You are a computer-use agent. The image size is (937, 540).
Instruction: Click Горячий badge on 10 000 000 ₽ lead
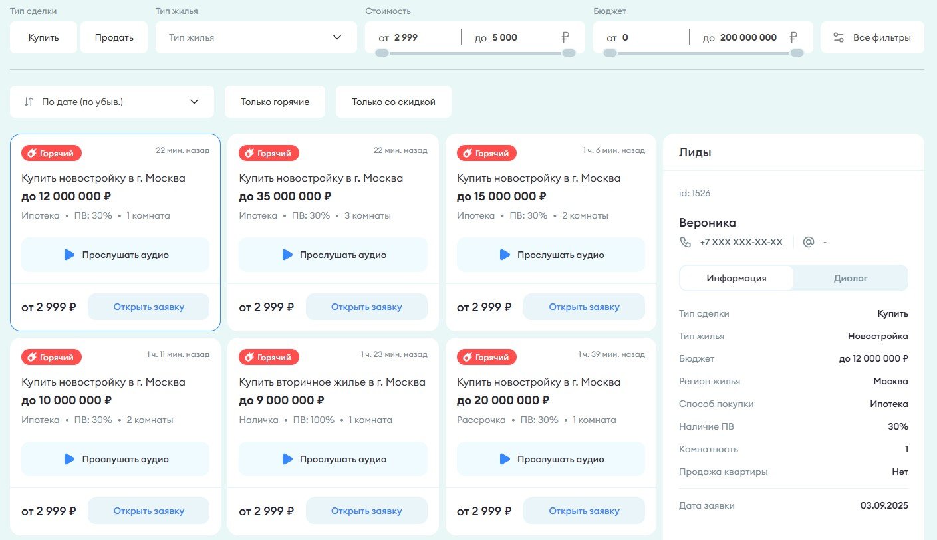coord(51,357)
